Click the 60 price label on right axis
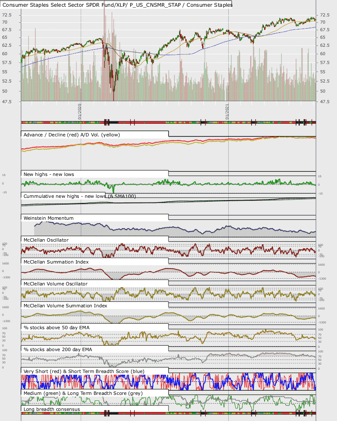The height and width of the screenshot is (421, 337). [x=323, y=53]
